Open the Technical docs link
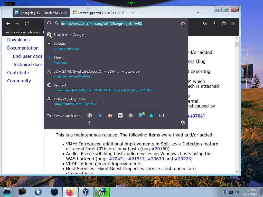263x197 pixels. pyautogui.click(x=28, y=64)
